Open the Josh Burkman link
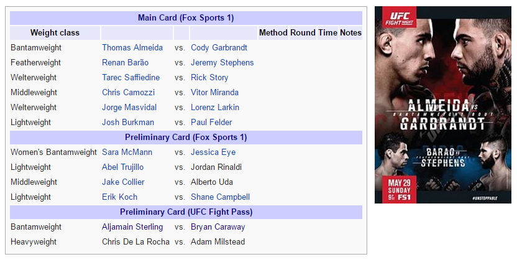 [128, 122]
